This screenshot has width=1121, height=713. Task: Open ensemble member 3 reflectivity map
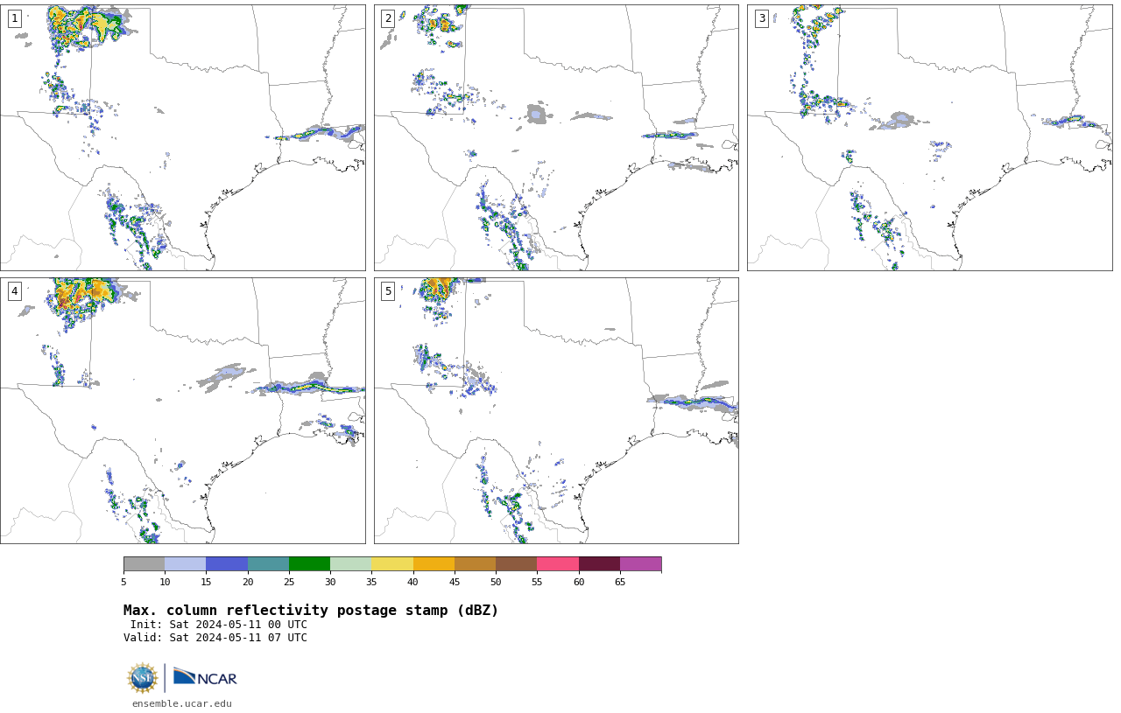tap(930, 137)
